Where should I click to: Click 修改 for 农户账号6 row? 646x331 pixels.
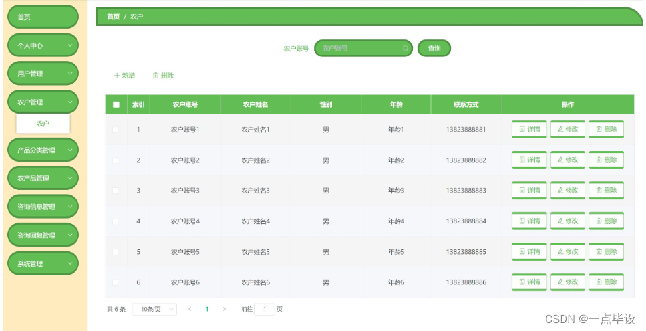click(567, 282)
